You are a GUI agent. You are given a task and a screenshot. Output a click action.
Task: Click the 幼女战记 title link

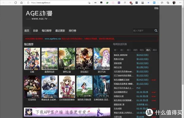click(84, 72)
